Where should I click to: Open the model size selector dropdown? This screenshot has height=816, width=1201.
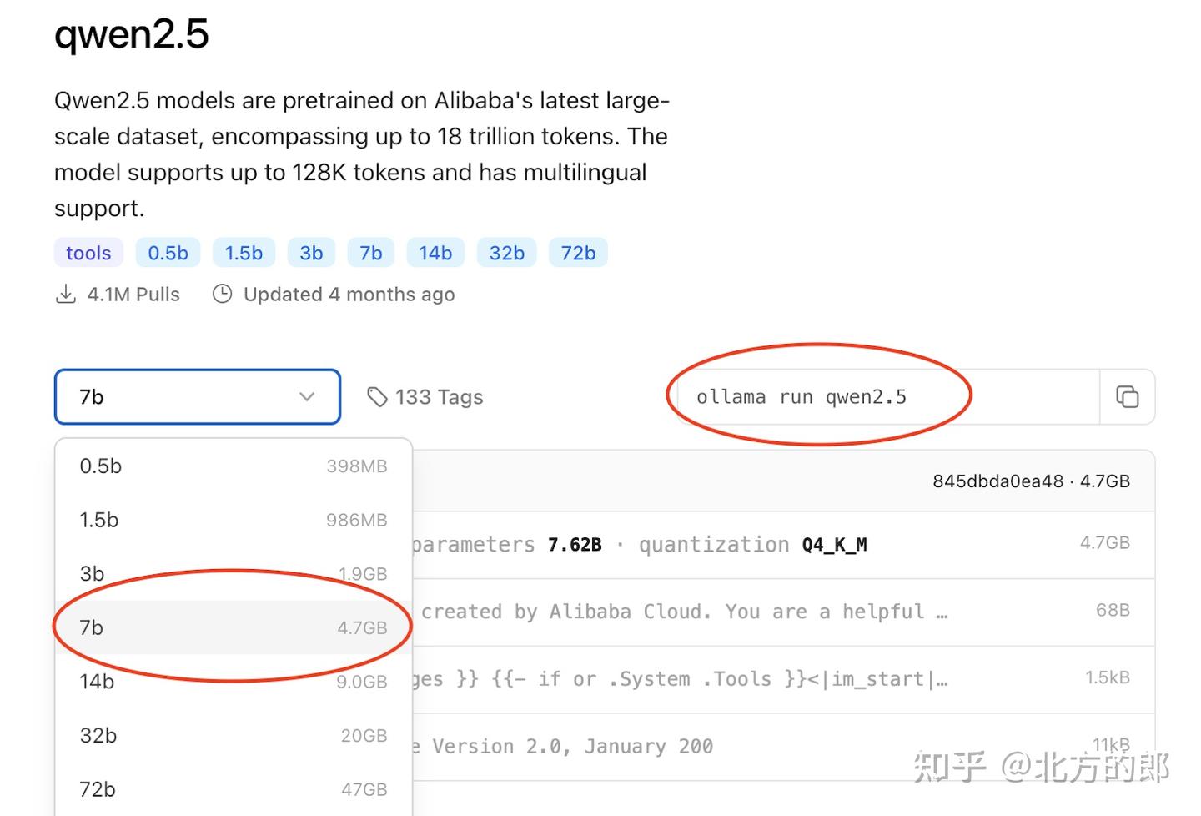(197, 397)
